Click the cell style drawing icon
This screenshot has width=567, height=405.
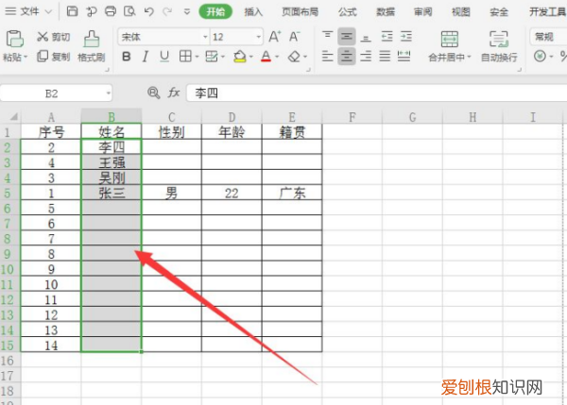tap(211, 57)
